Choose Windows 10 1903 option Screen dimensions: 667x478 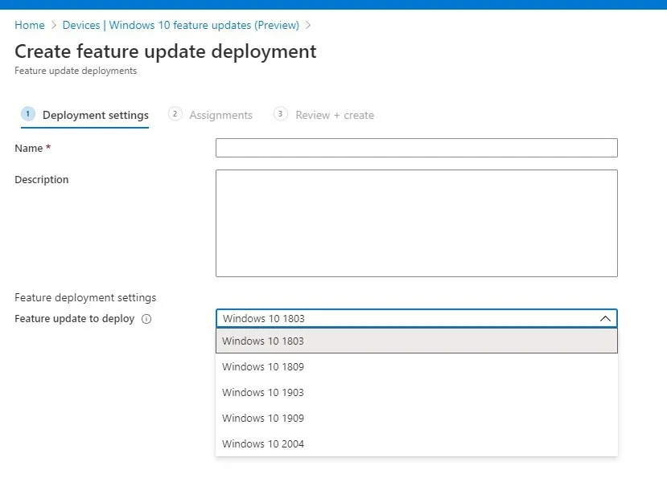[417, 392]
